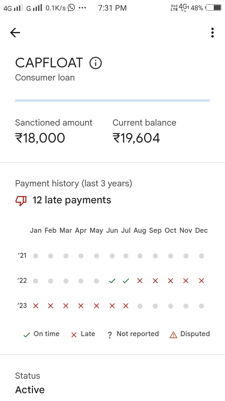The height and width of the screenshot is (401, 225).
Task: Go back using the arrow icon
Action: tap(15, 33)
